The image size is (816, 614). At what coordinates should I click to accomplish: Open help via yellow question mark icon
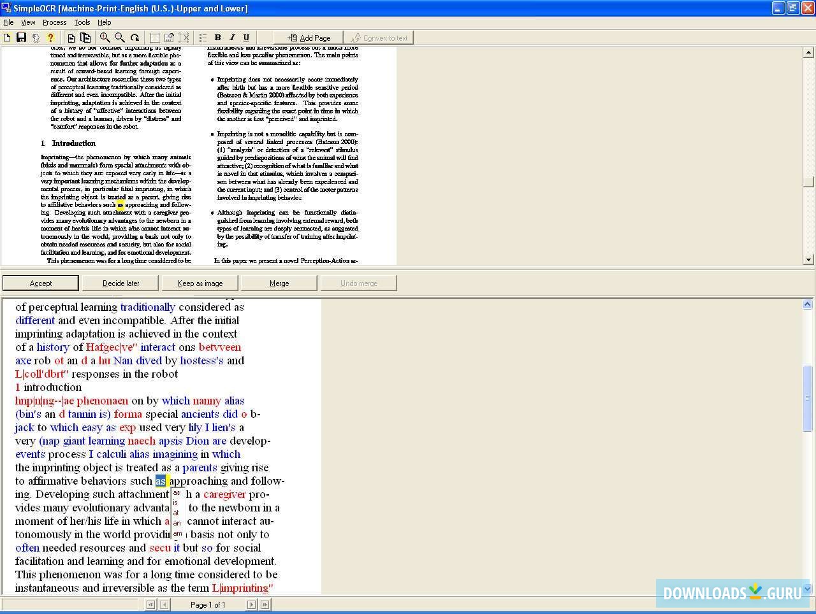click(50, 38)
